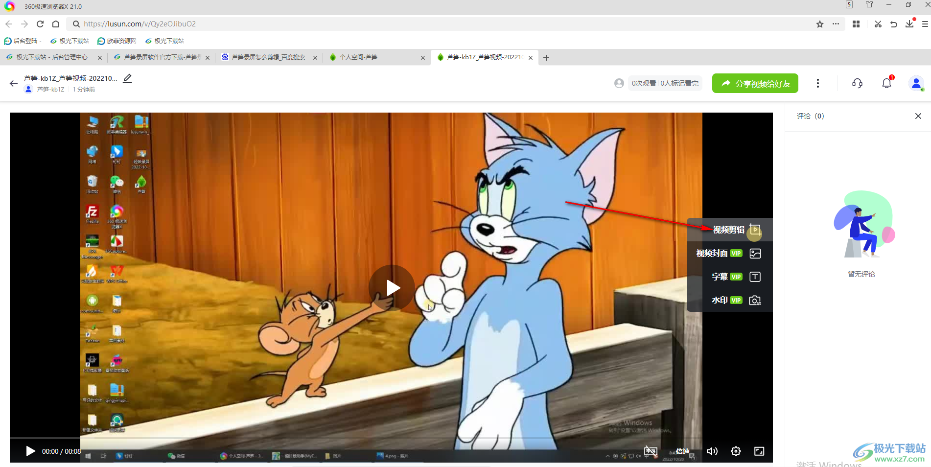Click the 芦笋-kb1Z author name
931x467 pixels.
coord(51,90)
